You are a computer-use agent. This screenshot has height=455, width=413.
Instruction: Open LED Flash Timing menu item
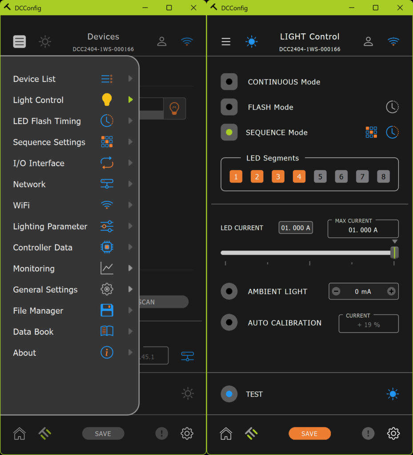click(x=47, y=121)
